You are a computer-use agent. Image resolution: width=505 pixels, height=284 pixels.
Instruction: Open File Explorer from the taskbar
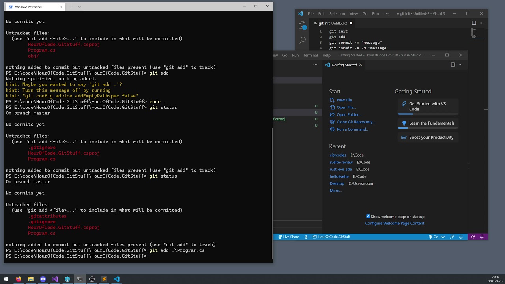click(x=31, y=279)
